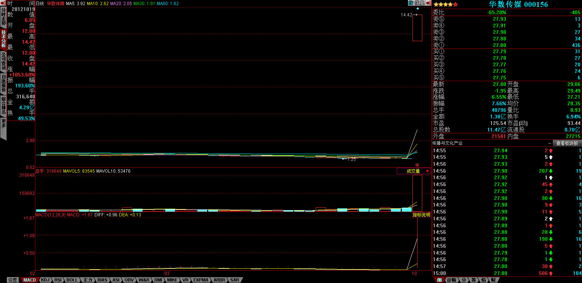582x283 pixels.
Task: Open the 成交量 indicator dropdown
Action: (x=414, y=171)
